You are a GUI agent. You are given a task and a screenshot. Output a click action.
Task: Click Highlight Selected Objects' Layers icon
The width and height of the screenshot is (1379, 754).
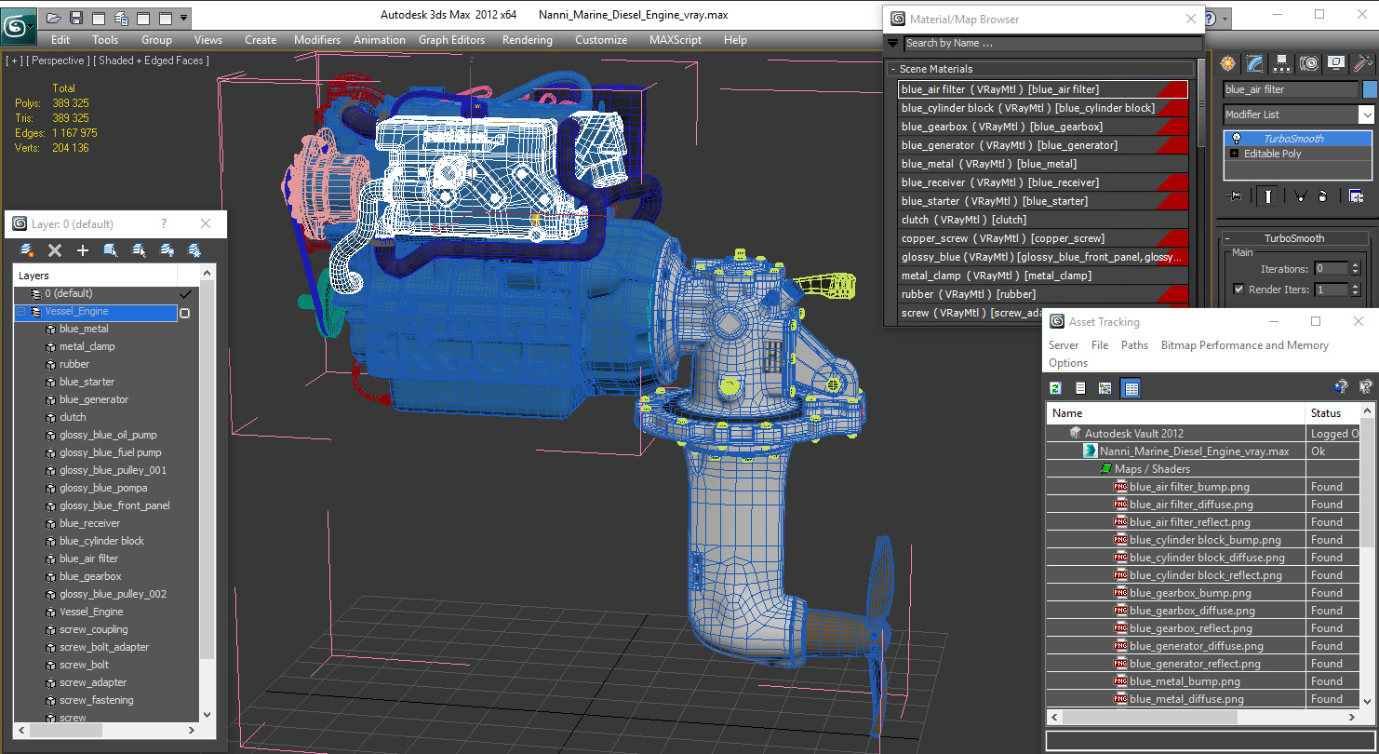click(x=139, y=250)
